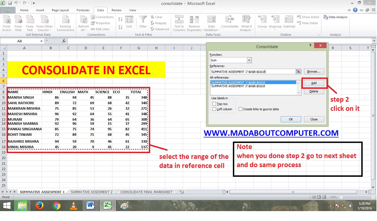Screen dimensions: 377x221
Task: Click the Insert Function fx icon
Action: point(64,41)
